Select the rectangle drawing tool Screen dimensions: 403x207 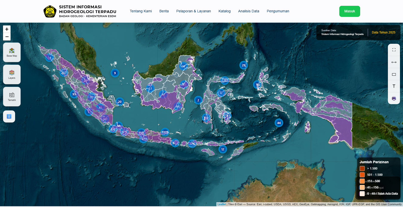pyautogui.click(x=394, y=74)
